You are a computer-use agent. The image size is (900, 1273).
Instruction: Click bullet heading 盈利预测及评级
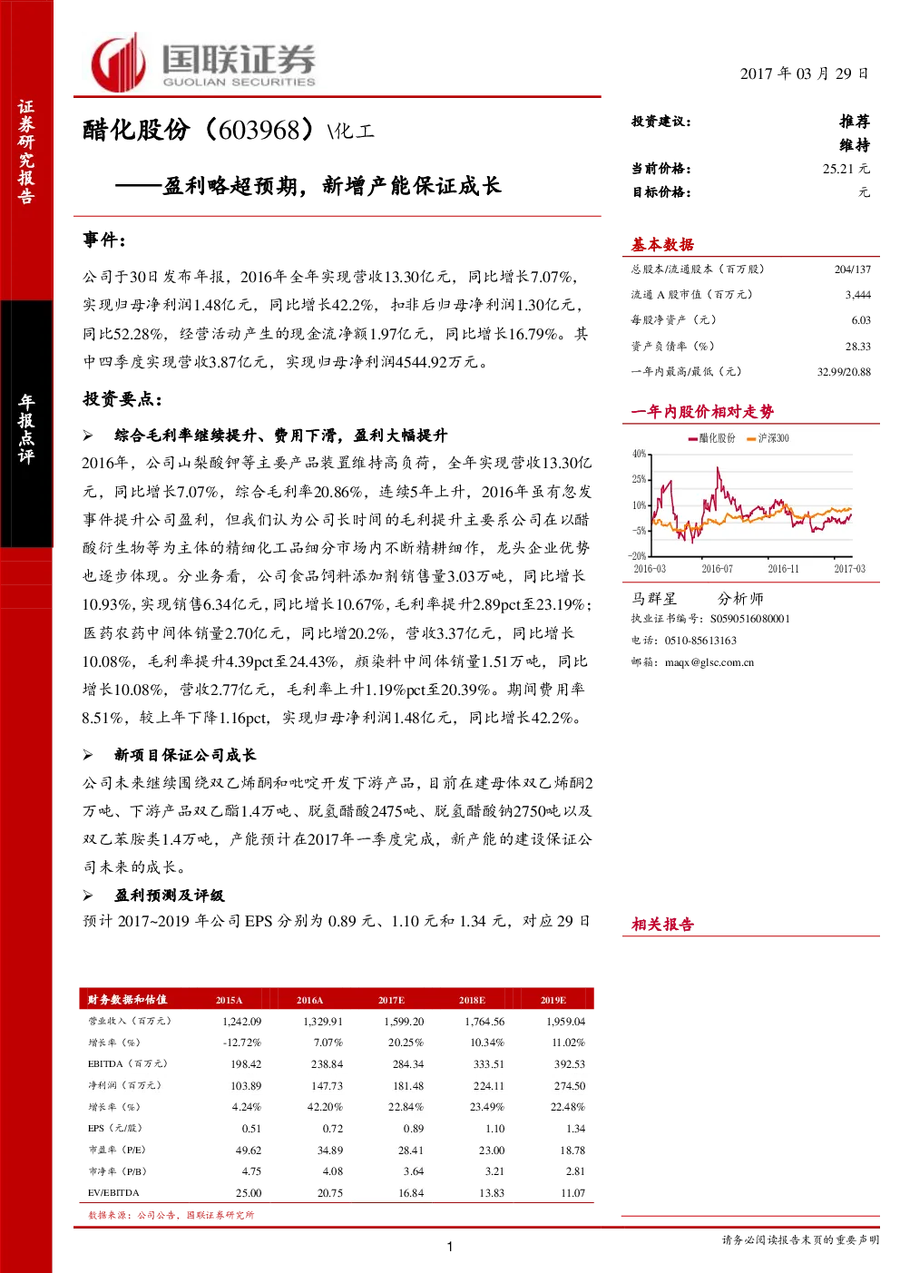pyautogui.click(x=169, y=896)
